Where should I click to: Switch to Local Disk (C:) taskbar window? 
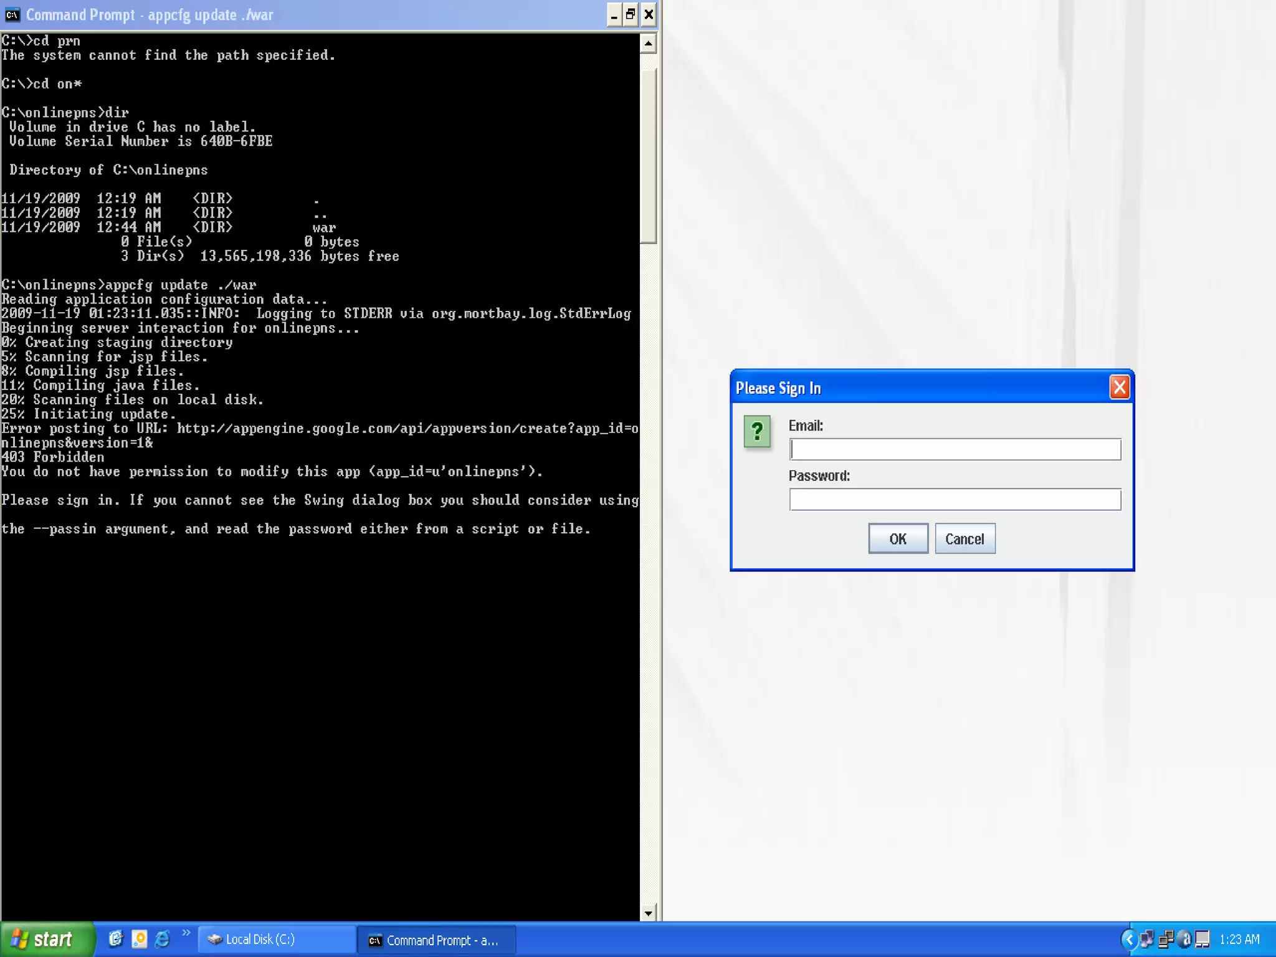click(276, 940)
